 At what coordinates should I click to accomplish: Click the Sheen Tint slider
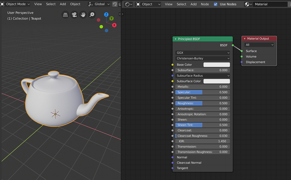(203, 125)
